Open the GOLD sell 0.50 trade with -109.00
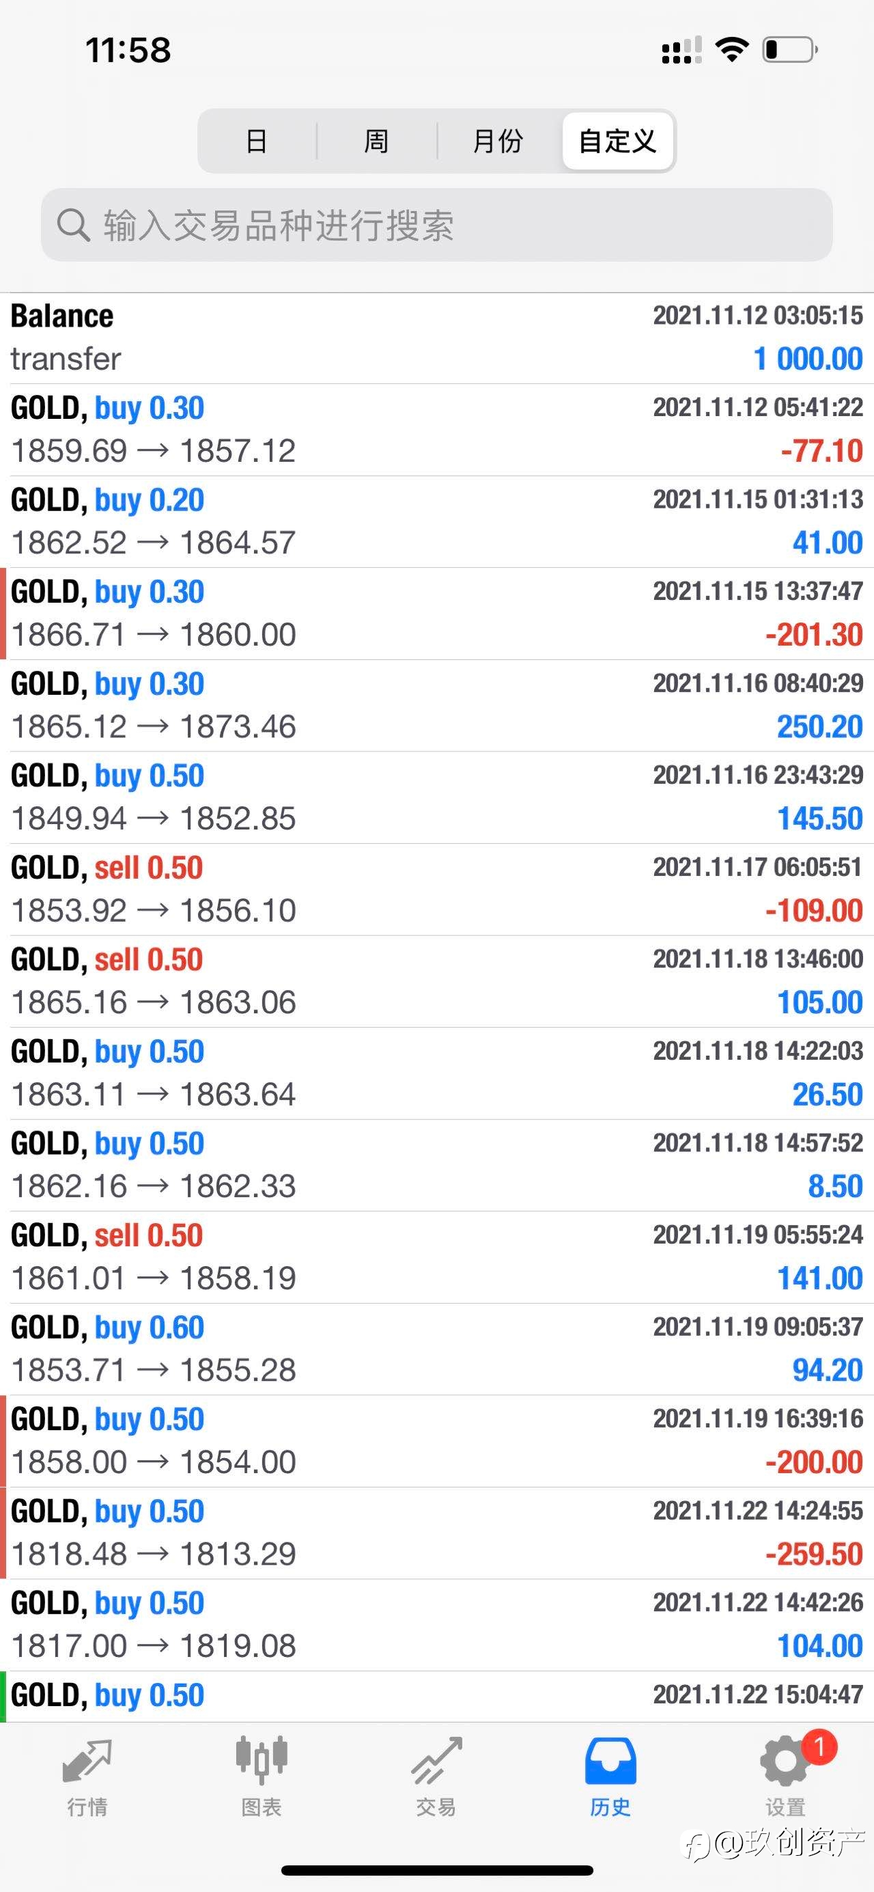 coord(436,890)
